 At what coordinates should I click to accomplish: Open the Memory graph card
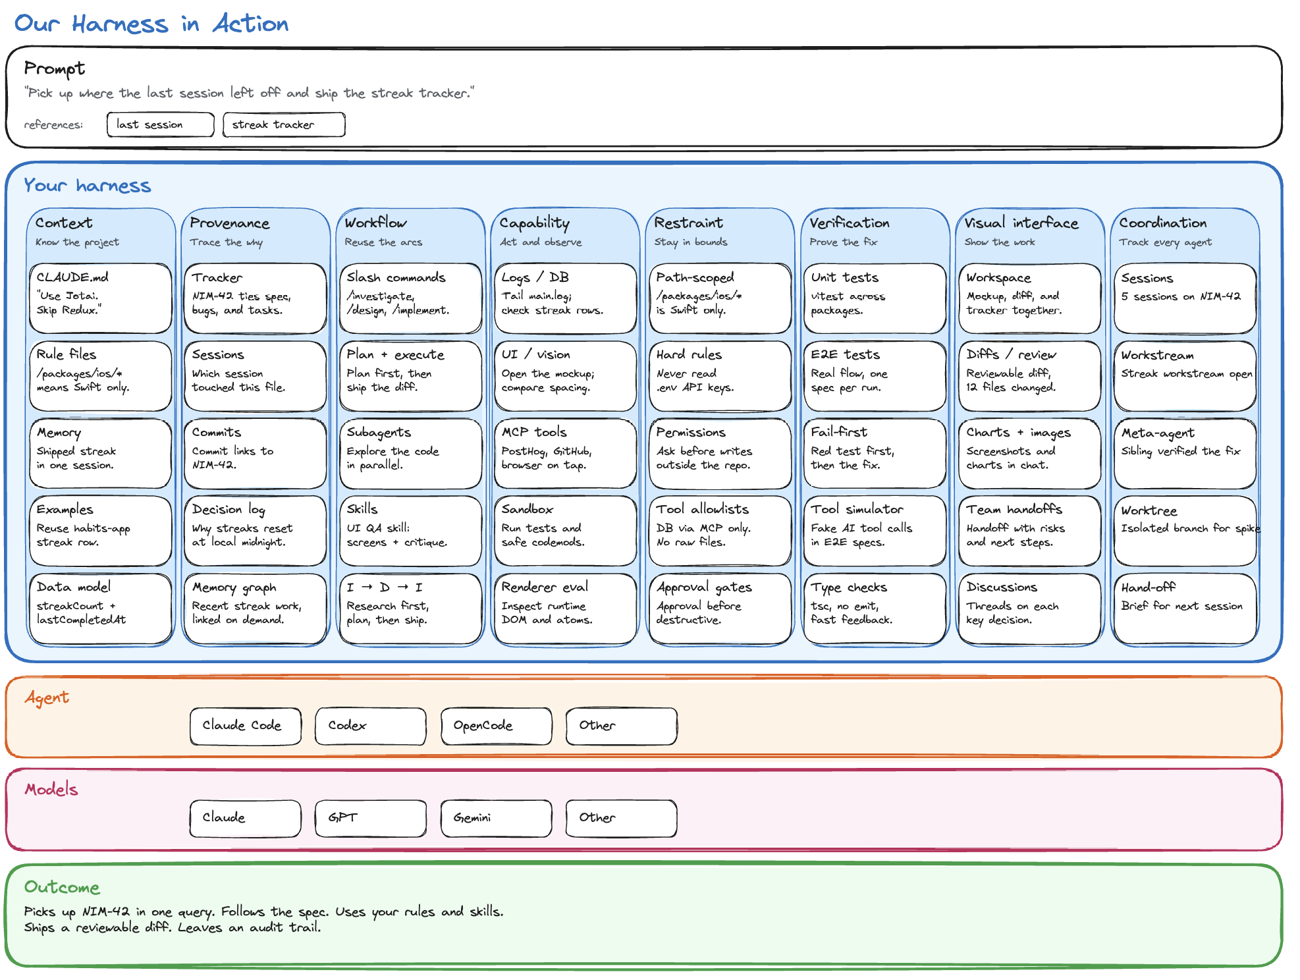(x=256, y=609)
